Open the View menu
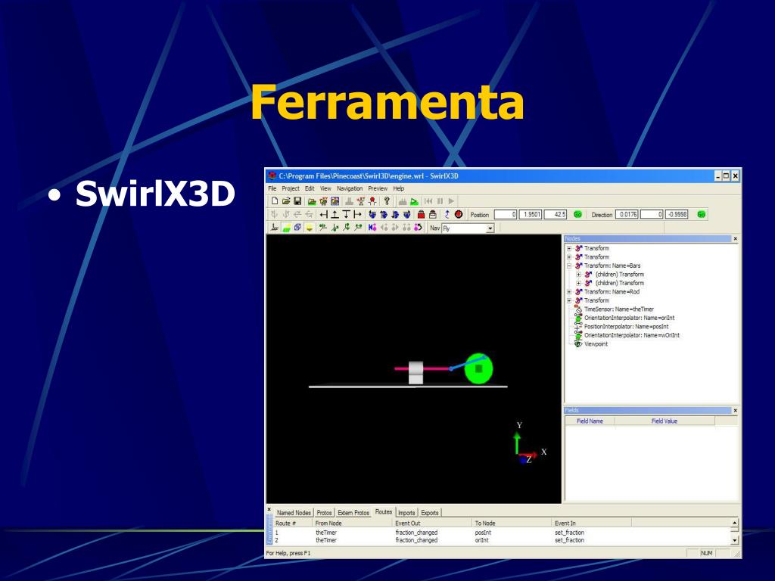The image size is (775, 581). (x=325, y=188)
